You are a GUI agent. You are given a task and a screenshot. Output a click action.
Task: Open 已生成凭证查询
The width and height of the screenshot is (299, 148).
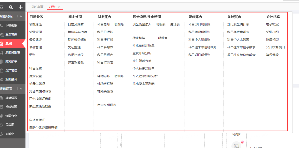(x=40, y=99)
